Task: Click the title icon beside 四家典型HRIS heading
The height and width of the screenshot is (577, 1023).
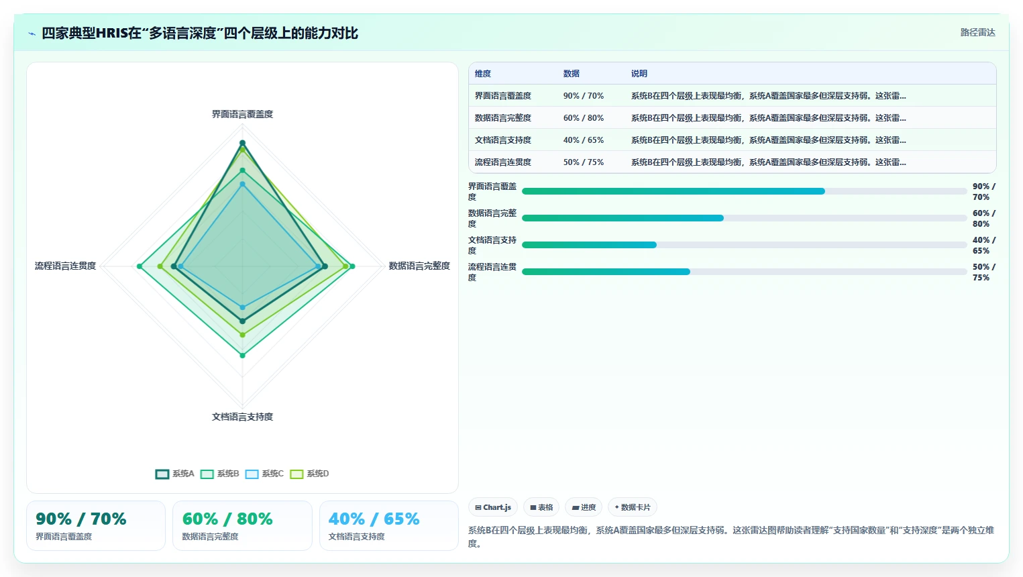Action: [x=32, y=34]
